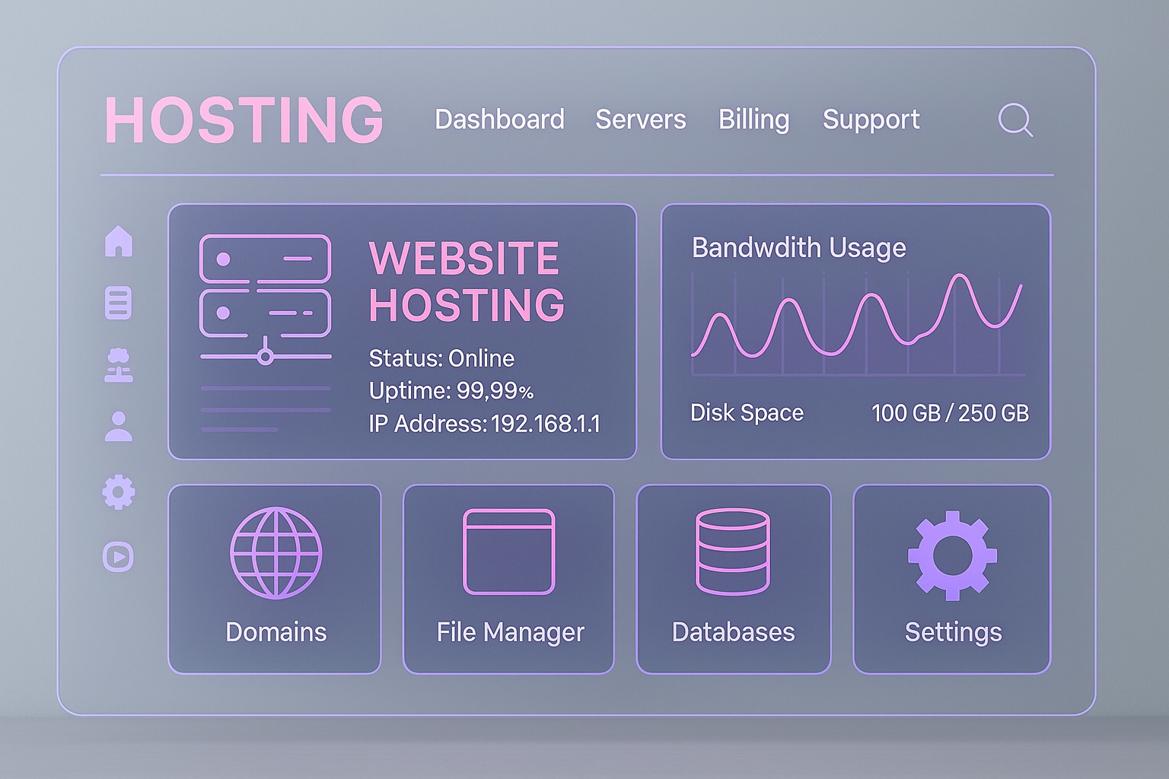Open the Settings card label

click(x=953, y=633)
